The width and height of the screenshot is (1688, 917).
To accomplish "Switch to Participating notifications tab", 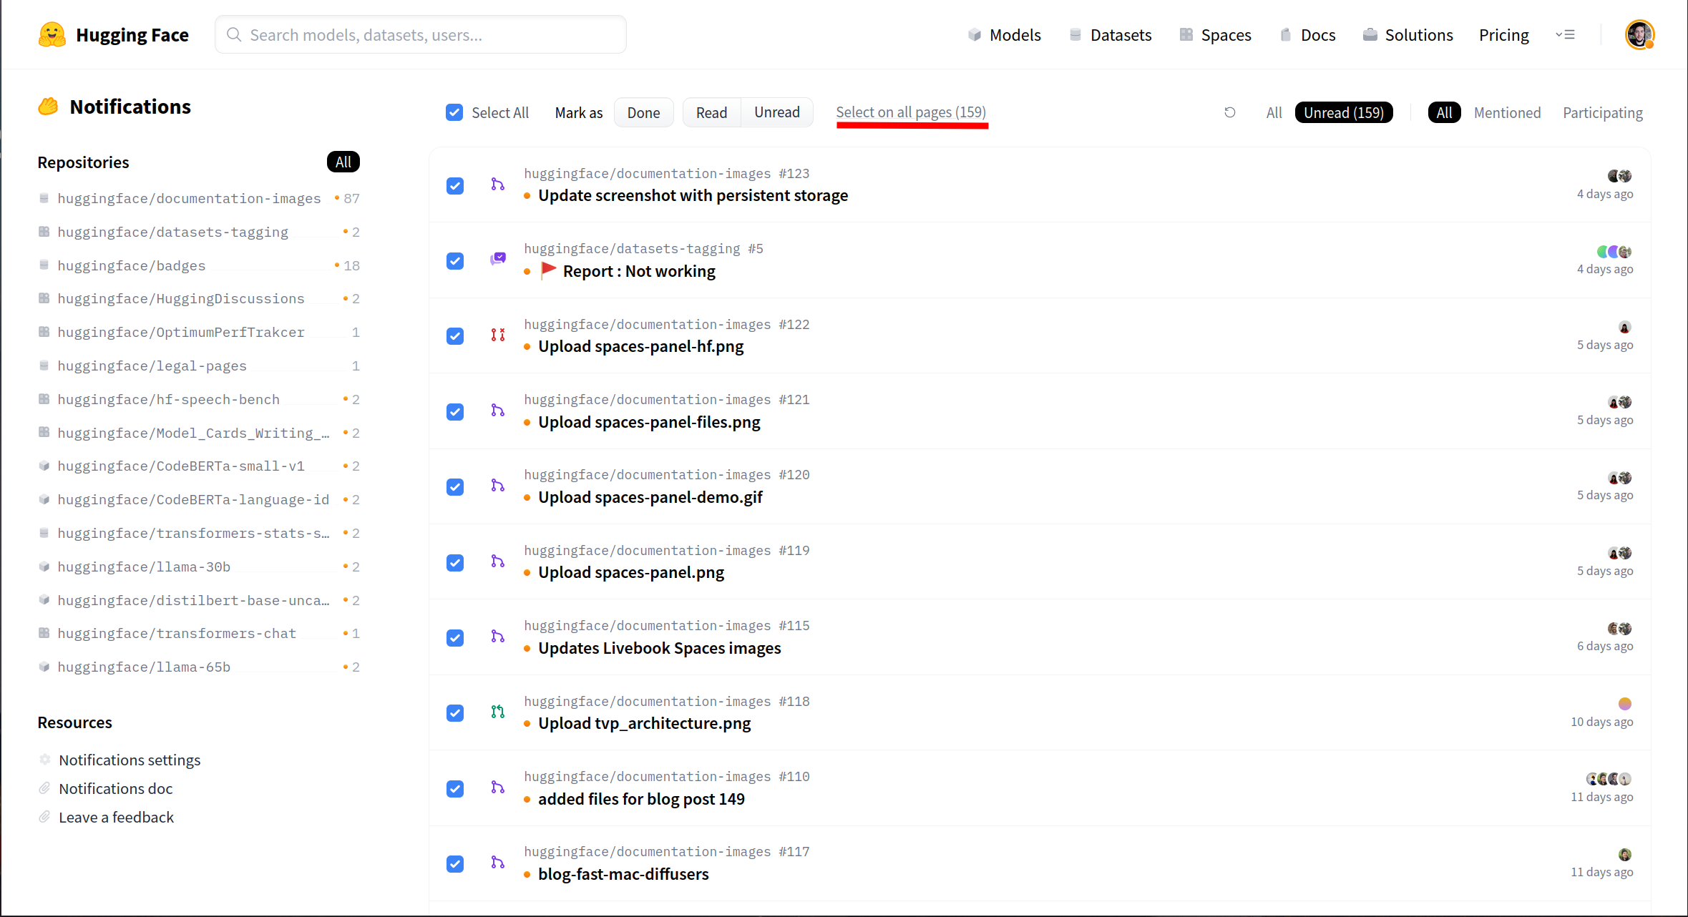I will click(x=1602, y=112).
